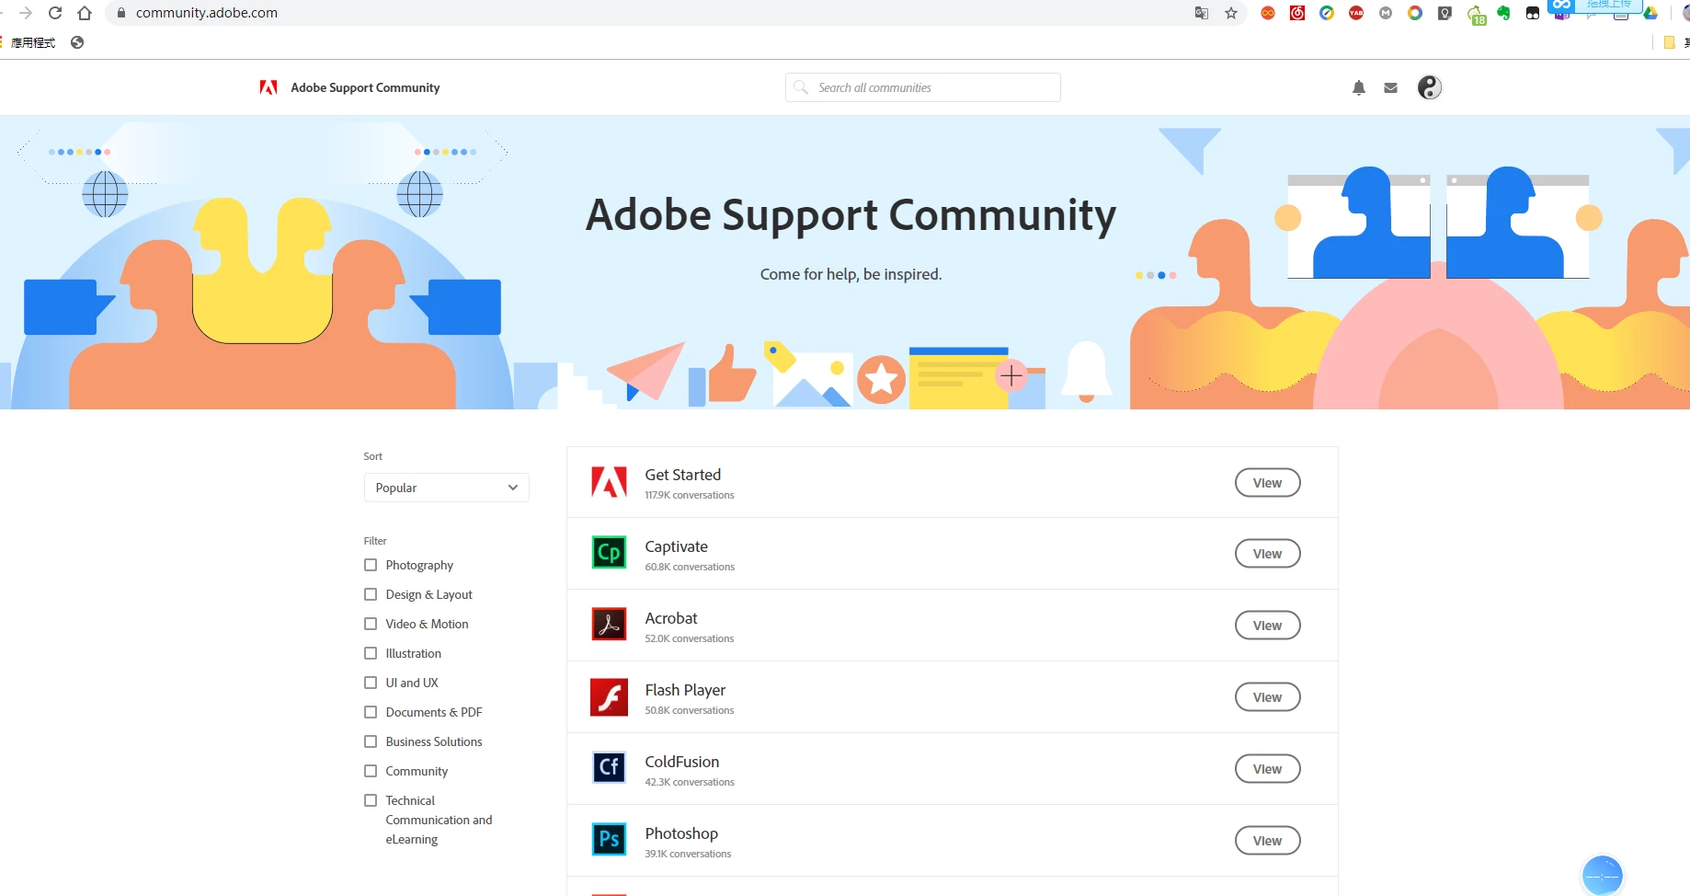The image size is (1690, 896).
Task: View the Photoshop community
Action: point(1267,841)
